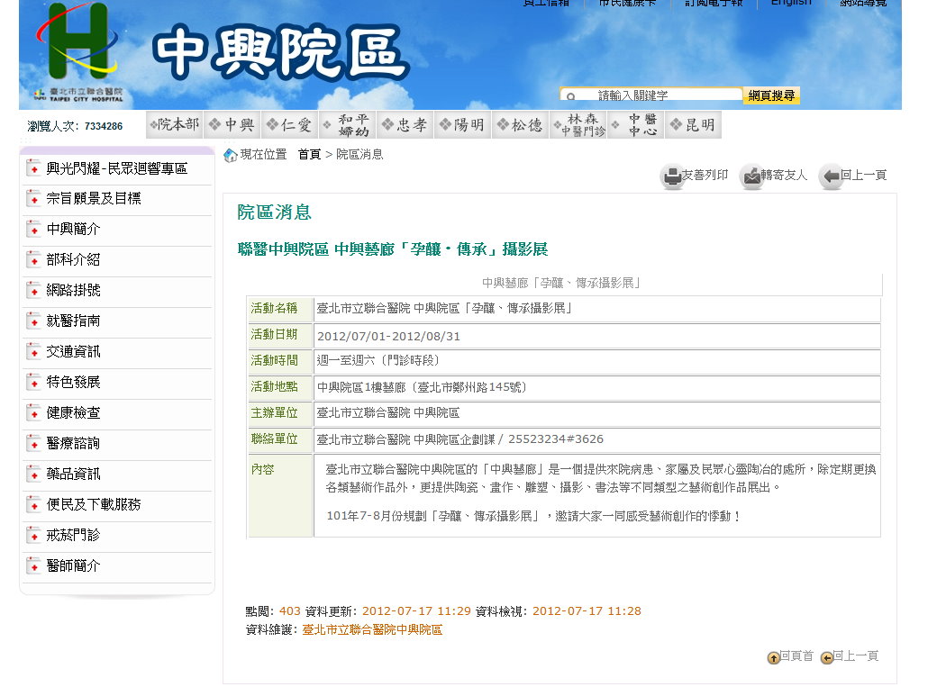
Task: Click the red-cross icon beside 宗旨願景及目標
Action: 33,199
